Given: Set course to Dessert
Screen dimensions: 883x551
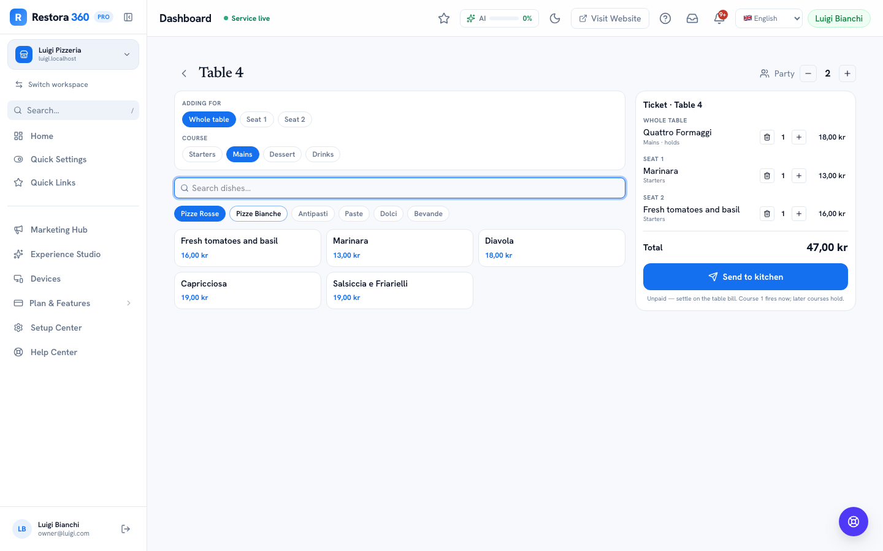Looking at the screenshot, I should 282,154.
